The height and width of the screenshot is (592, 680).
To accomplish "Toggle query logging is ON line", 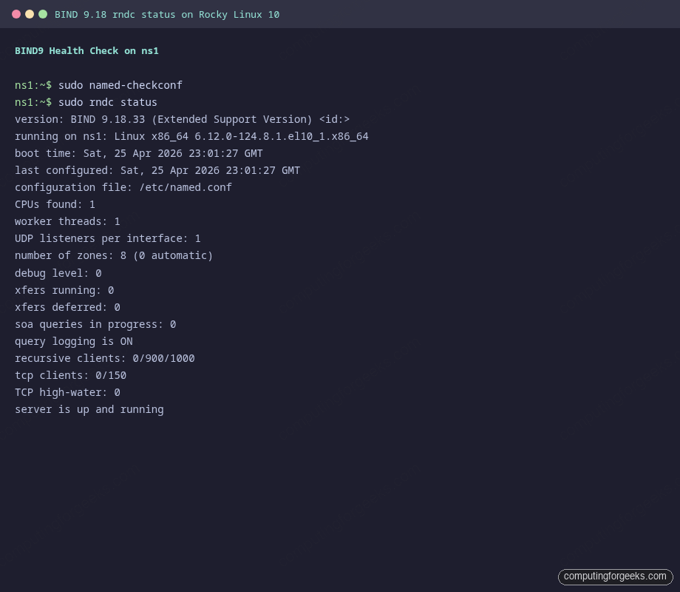I will [x=73, y=341].
